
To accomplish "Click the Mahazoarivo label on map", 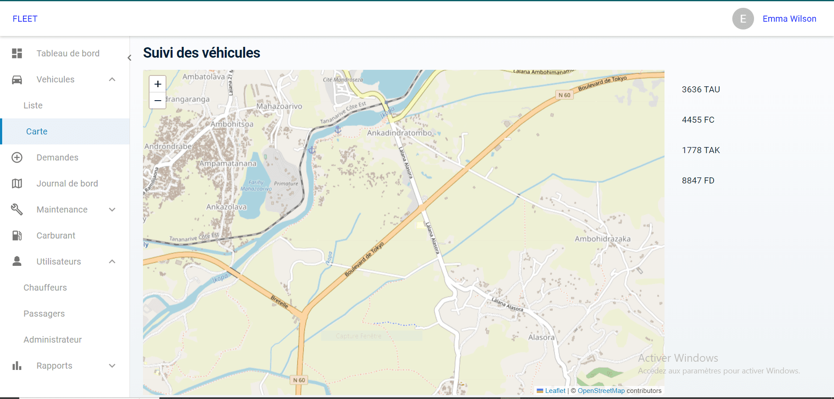I will [x=279, y=106].
